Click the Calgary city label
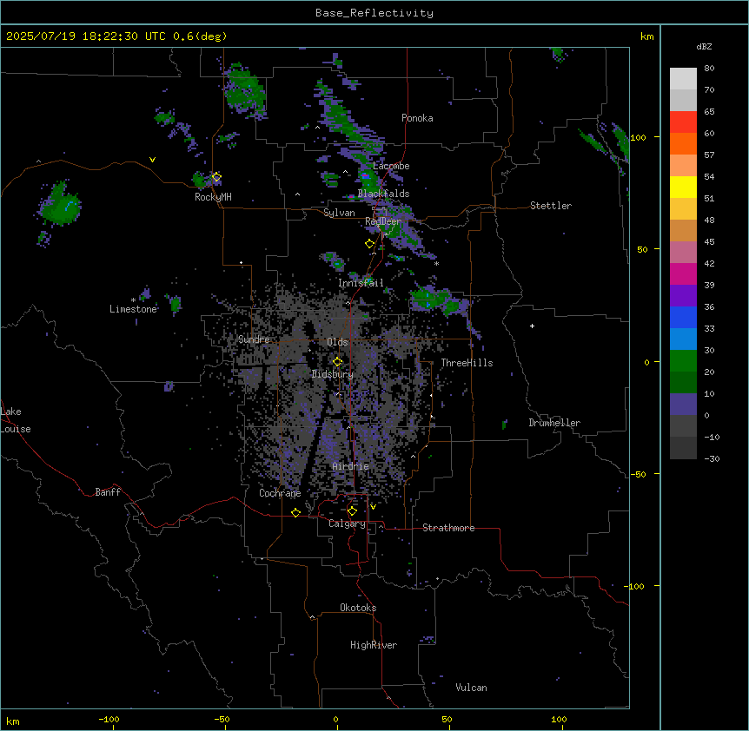This screenshot has height=731, width=749. (x=347, y=524)
